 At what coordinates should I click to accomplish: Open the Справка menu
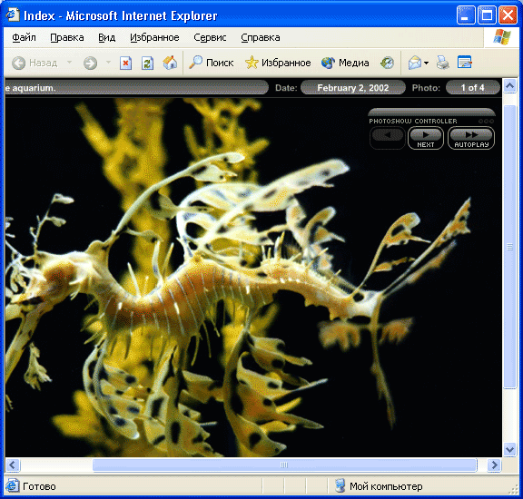point(261,38)
